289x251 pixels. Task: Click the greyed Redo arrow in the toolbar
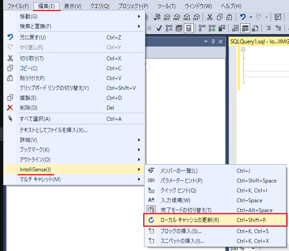point(259,17)
